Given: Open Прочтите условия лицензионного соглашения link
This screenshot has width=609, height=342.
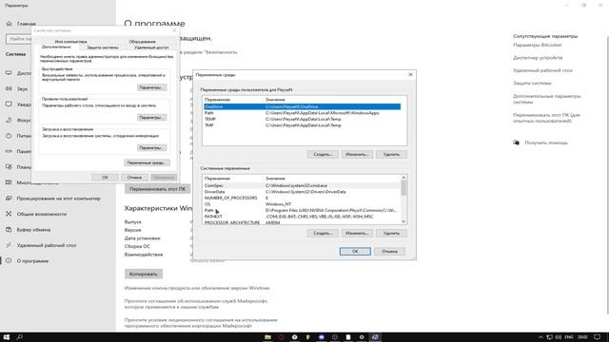Looking at the screenshot, I should [x=201, y=323].
